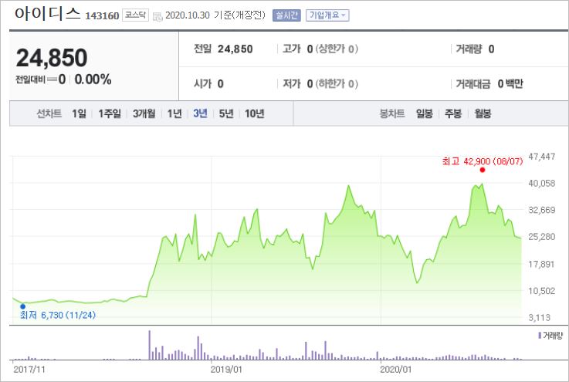Click the 시가 0 opening price
Viewport: 569px width, 382px height.
[208, 84]
